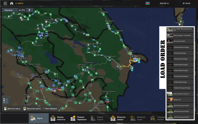198x124 pixels.
Task: Select the city label Дербент
Action: (110, 21)
